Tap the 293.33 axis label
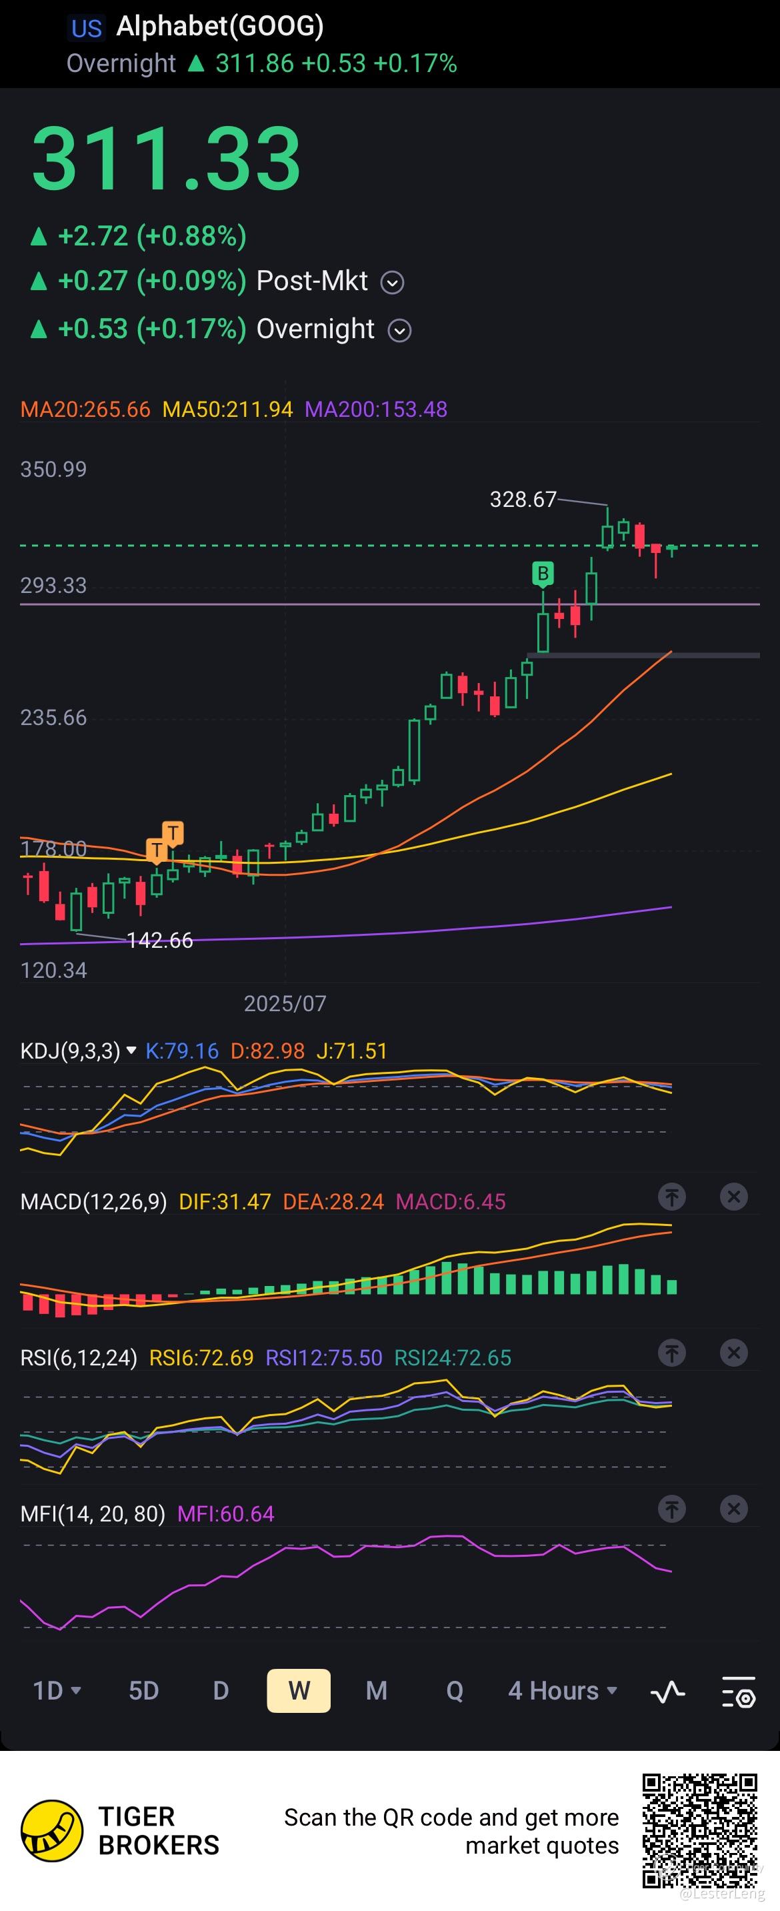 (x=53, y=586)
